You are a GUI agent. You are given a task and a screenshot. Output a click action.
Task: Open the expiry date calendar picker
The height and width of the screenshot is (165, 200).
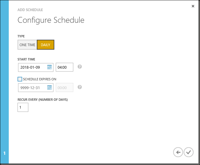click(49, 87)
